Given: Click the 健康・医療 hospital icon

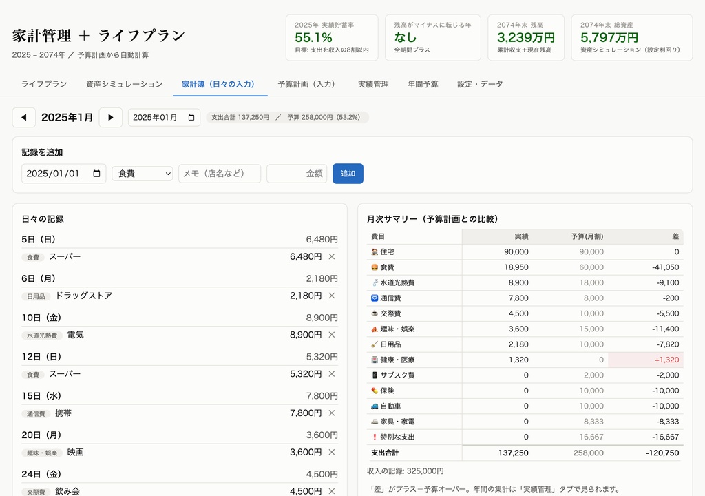Looking at the screenshot, I should 375,360.
